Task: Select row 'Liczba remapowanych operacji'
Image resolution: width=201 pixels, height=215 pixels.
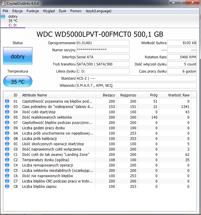Action: [98, 165]
